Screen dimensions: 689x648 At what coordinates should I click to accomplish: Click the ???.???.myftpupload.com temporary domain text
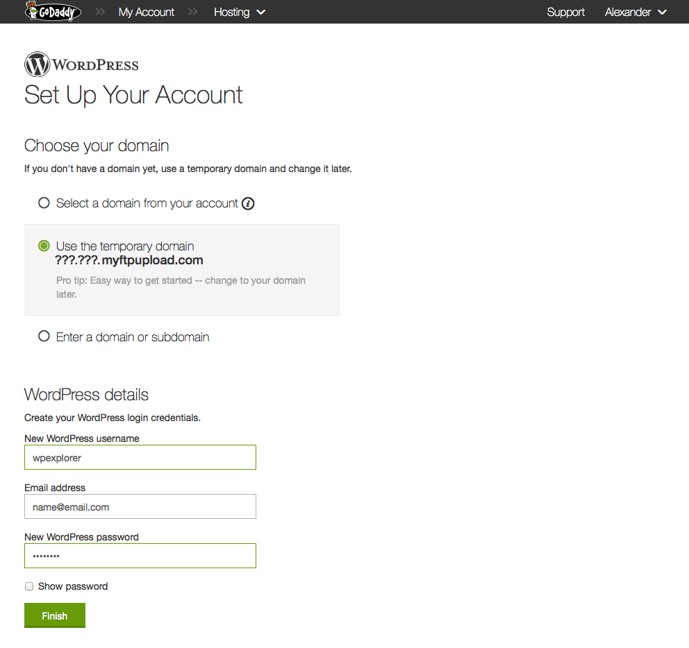coord(129,260)
